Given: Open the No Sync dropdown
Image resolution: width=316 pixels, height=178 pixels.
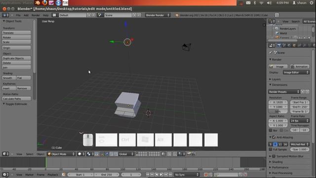Looking at the screenshot, I should click(187, 175).
